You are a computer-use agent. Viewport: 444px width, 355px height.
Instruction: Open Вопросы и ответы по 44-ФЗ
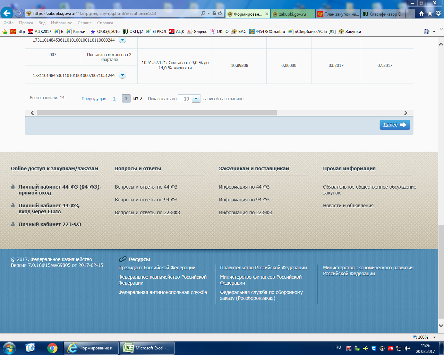tap(146, 187)
